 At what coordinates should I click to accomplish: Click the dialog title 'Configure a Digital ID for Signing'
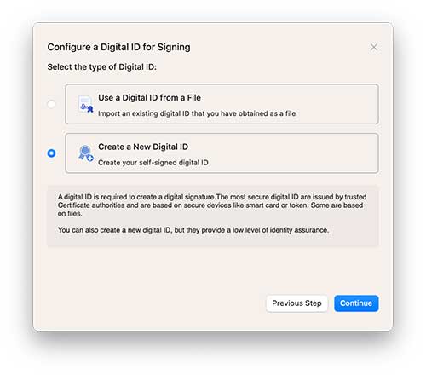coord(118,47)
